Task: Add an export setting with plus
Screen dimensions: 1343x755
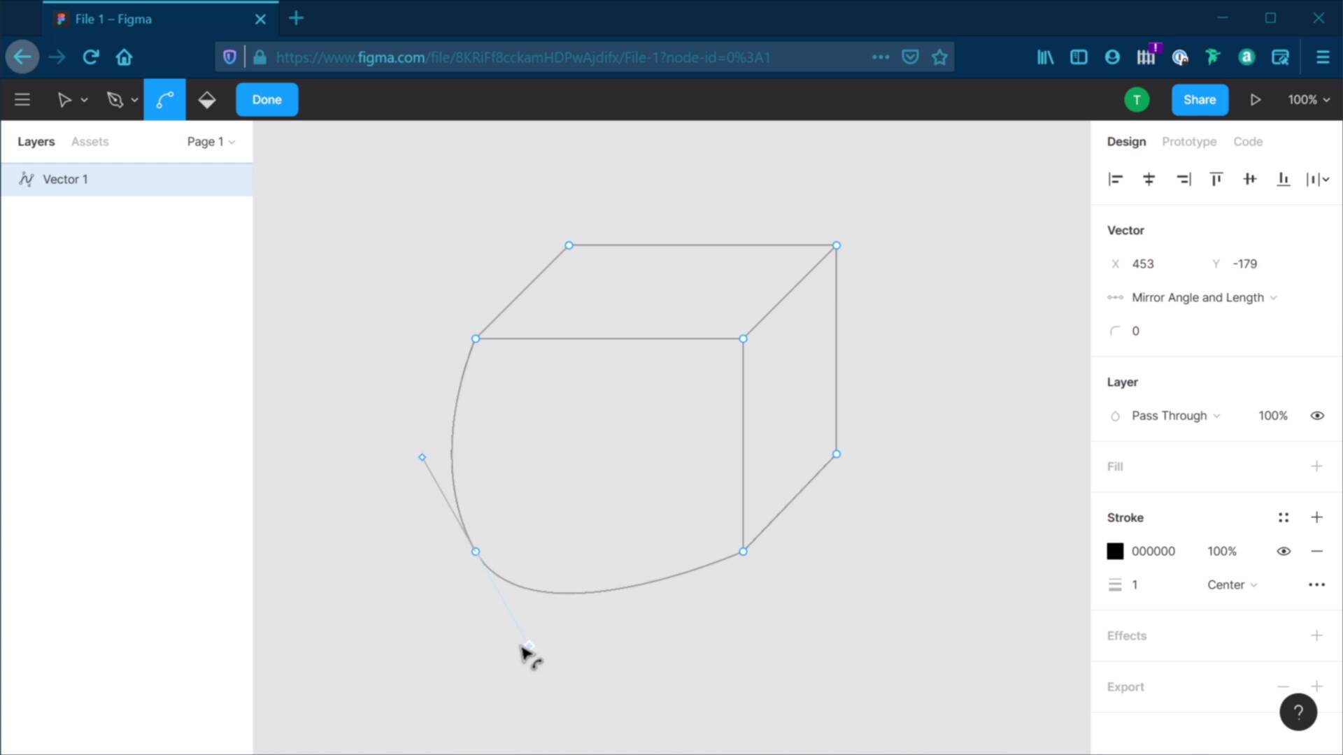Action: pos(1316,686)
